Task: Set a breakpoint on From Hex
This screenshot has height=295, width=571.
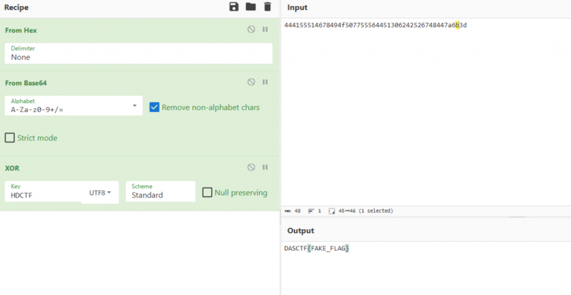Action: [x=265, y=29]
